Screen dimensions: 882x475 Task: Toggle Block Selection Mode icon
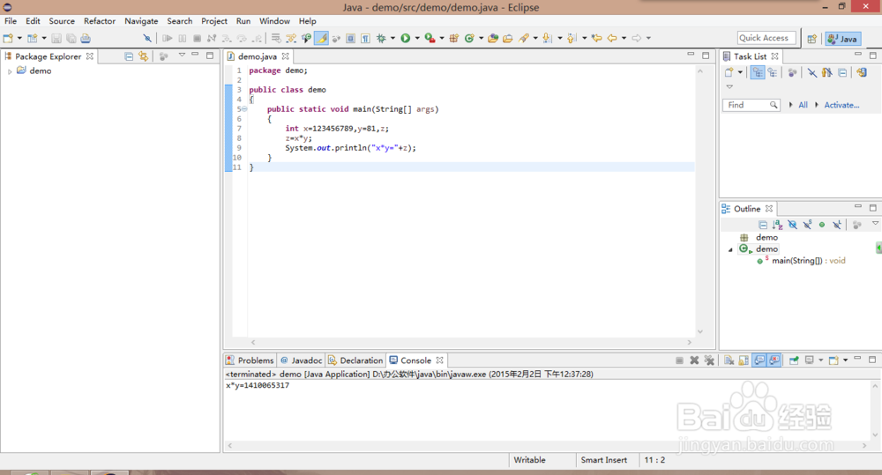350,38
